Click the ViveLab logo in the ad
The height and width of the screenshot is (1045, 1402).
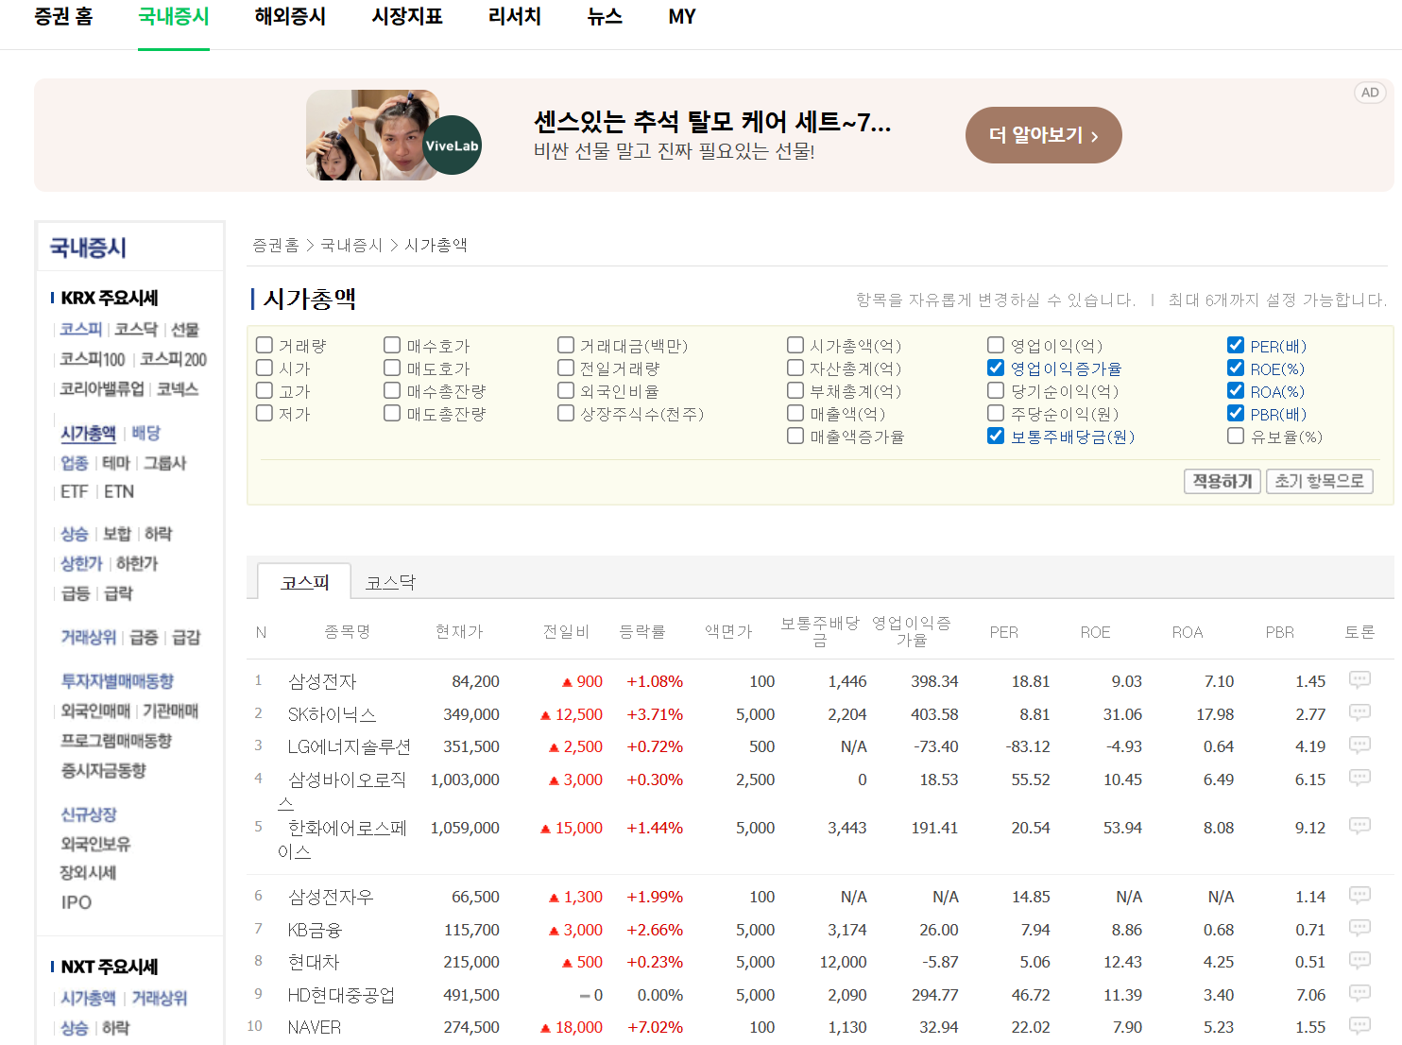452,146
